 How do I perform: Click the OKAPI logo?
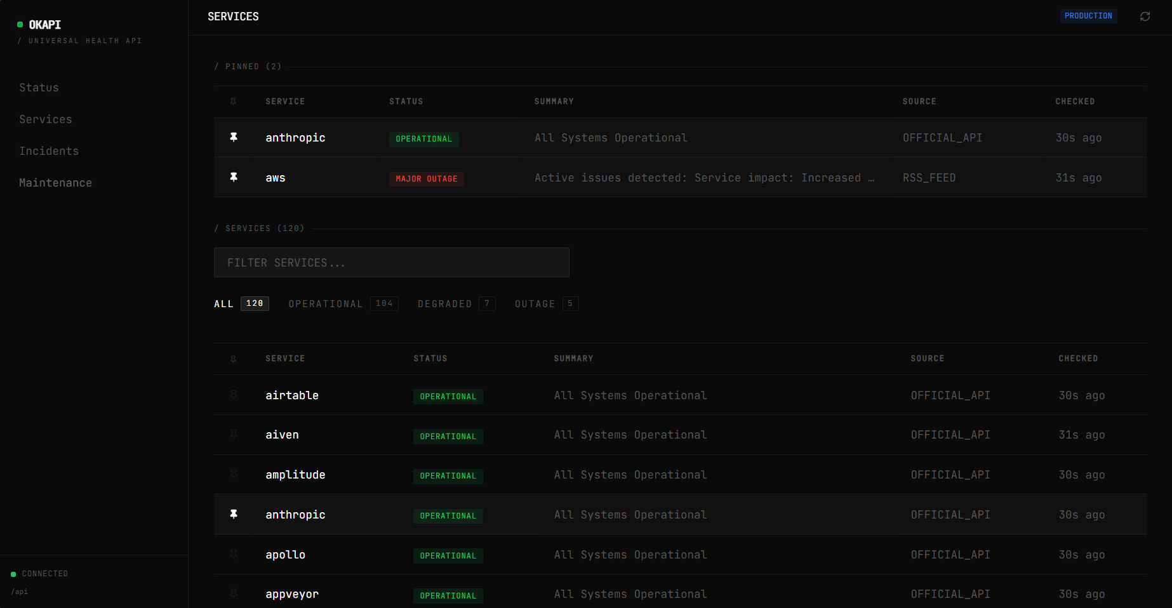point(39,25)
